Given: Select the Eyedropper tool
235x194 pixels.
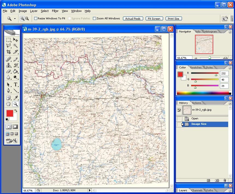Looking at the screenshot, I should [x=15, y=98].
